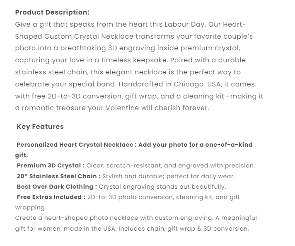Click the "Premium 3D Crystal" feature label
Screen dimensions: 295x246
coord(51,165)
